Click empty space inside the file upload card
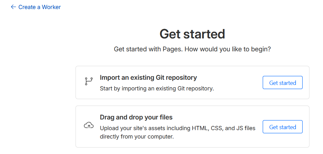Image resolution: width=323 pixels, height=154 pixels. [226, 142]
